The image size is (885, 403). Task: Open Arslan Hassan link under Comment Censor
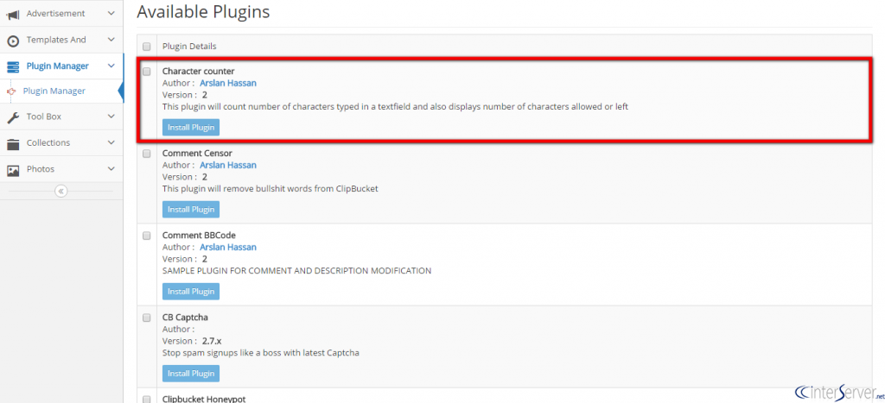click(228, 165)
